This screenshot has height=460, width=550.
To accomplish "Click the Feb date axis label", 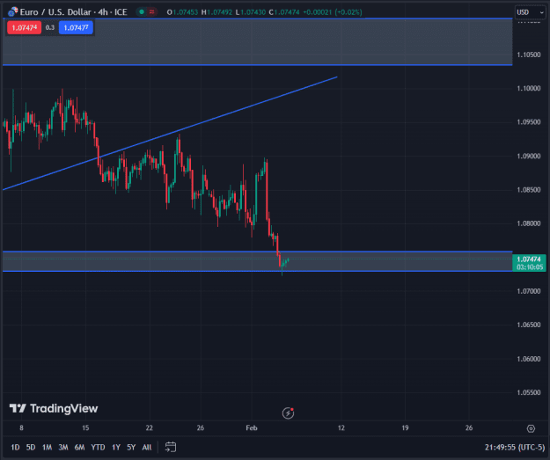I will [x=252, y=427].
